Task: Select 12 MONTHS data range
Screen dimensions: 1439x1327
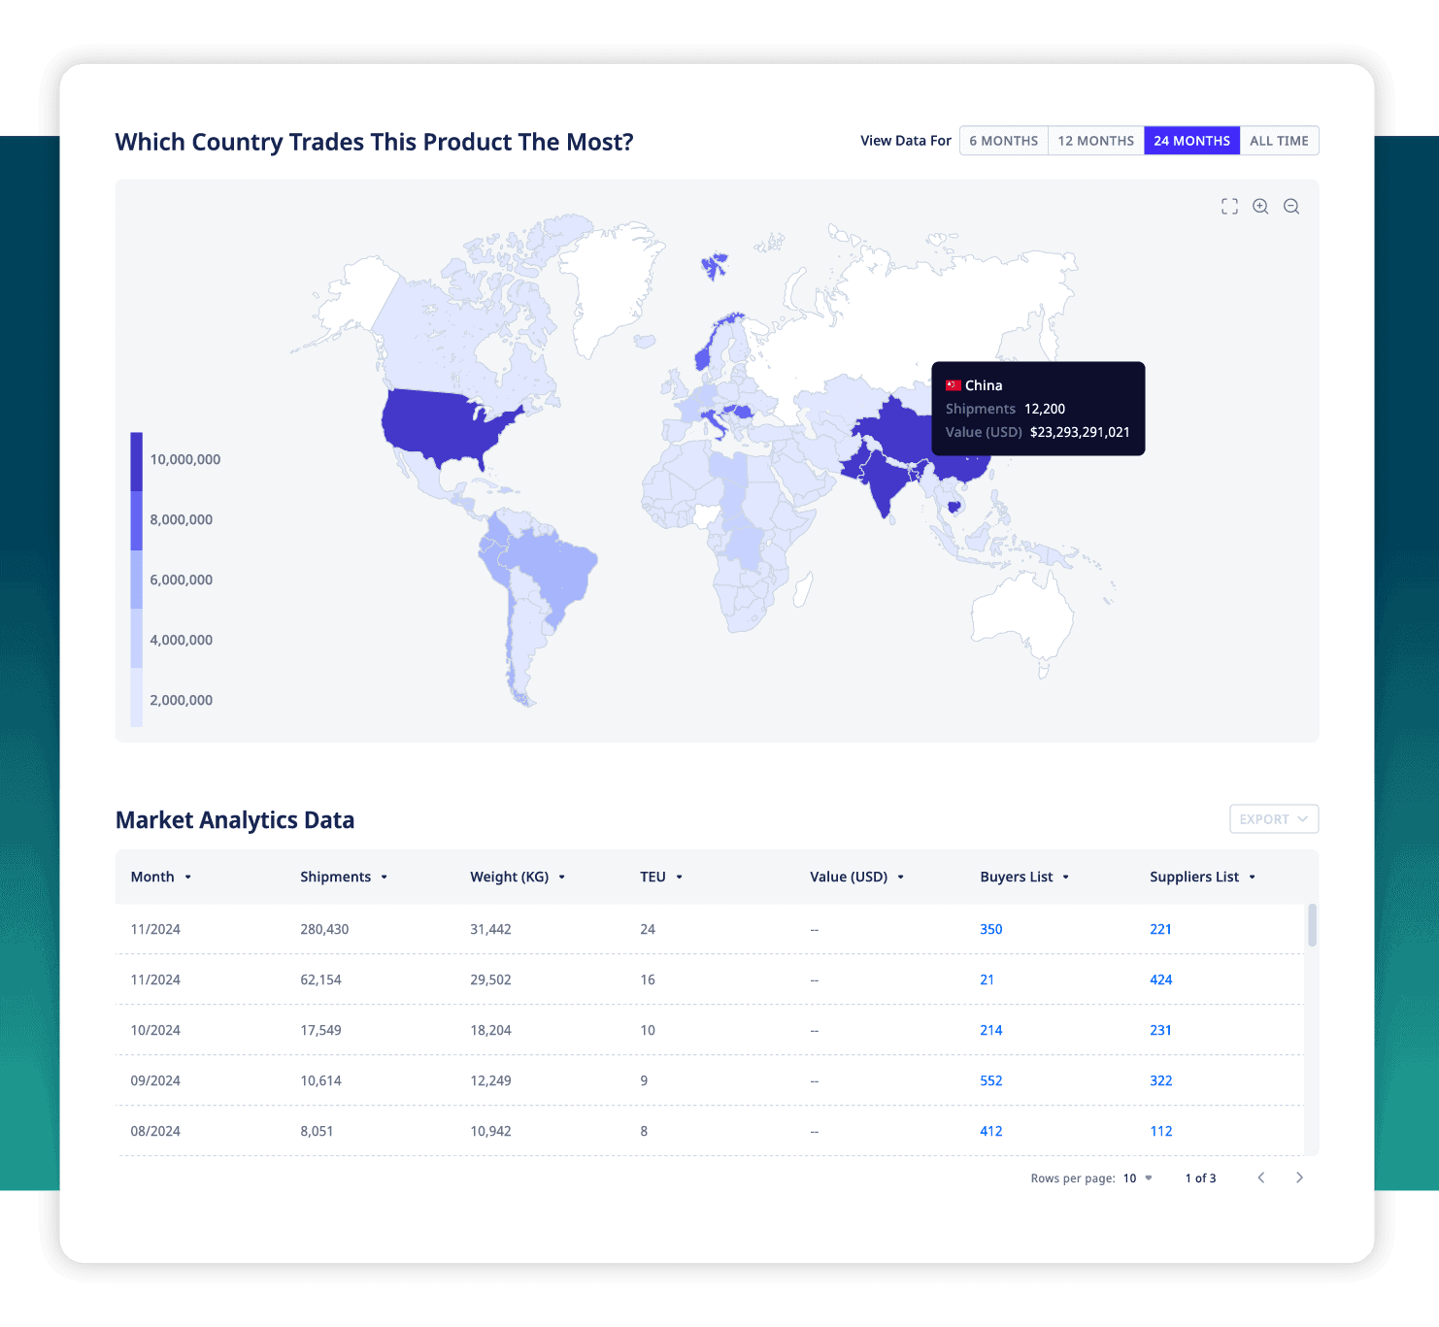Action: (x=1096, y=141)
